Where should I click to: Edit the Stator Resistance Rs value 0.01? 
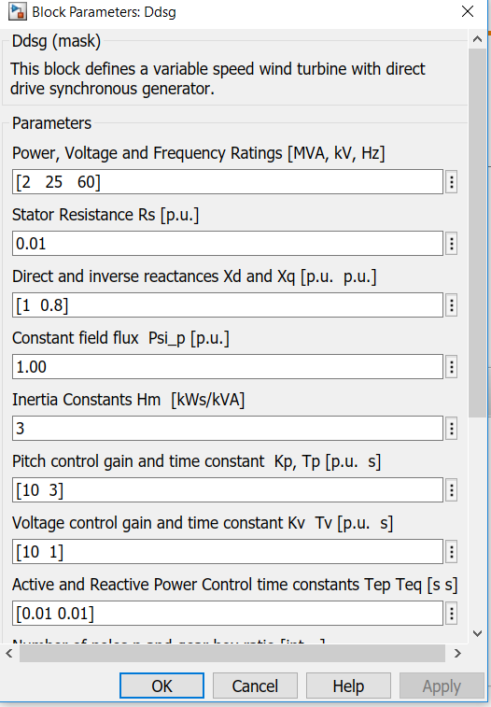click(x=228, y=244)
